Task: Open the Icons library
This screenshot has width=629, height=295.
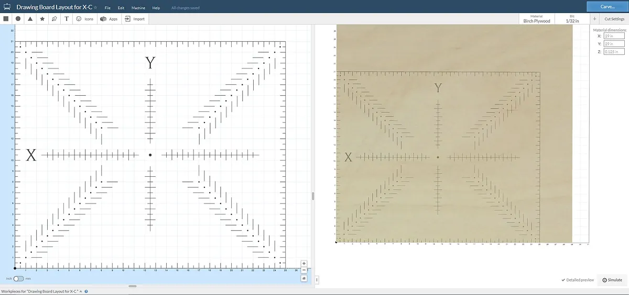Action: [x=85, y=18]
